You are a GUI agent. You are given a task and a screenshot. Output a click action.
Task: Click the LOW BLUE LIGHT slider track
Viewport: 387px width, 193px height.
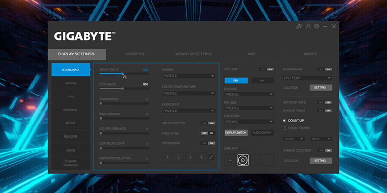click(x=124, y=148)
